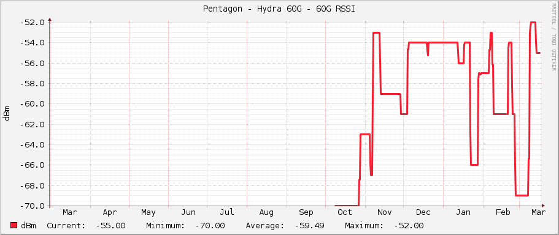The width and height of the screenshot is (559, 235).
Task: Click the 'Oct' month label
Action: point(345,212)
